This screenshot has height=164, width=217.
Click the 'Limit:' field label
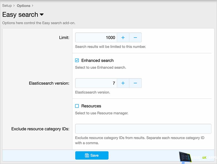click(64, 37)
